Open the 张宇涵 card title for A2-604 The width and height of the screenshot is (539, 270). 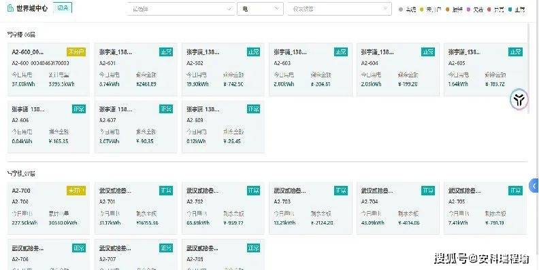tap(378, 52)
